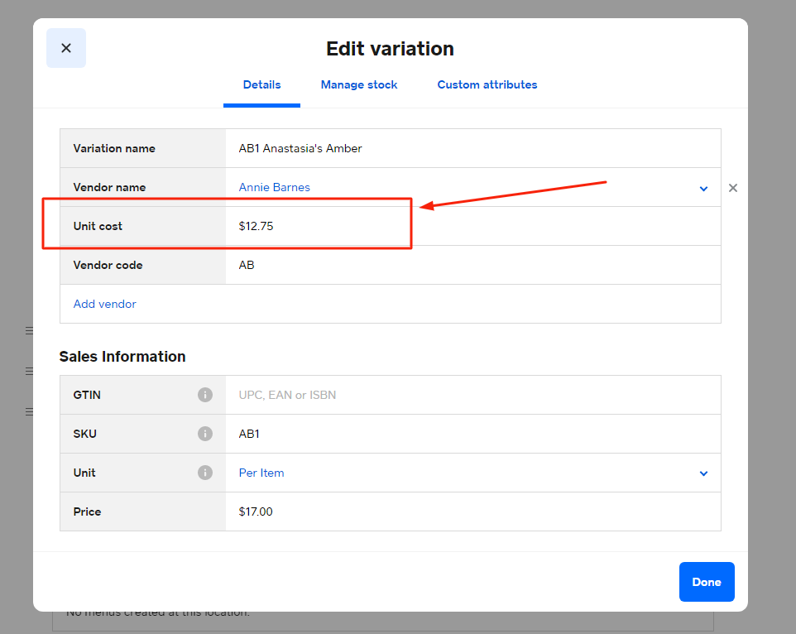Click the SKU field showing AB1
This screenshot has height=634, width=796.
[472, 434]
